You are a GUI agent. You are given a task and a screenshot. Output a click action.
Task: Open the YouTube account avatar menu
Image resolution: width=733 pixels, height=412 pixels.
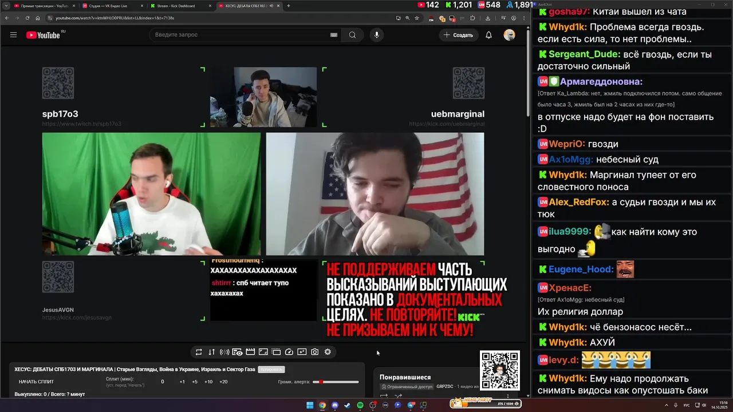tap(509, 35)
